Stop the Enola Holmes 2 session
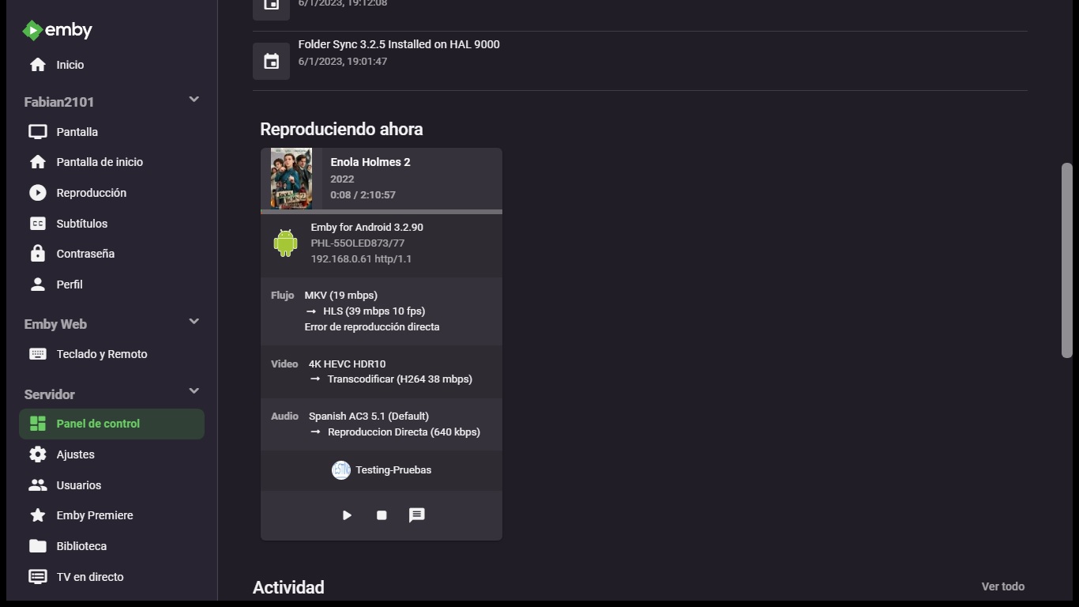Viewport: 1079px width, 607px height. pos(382,515)
